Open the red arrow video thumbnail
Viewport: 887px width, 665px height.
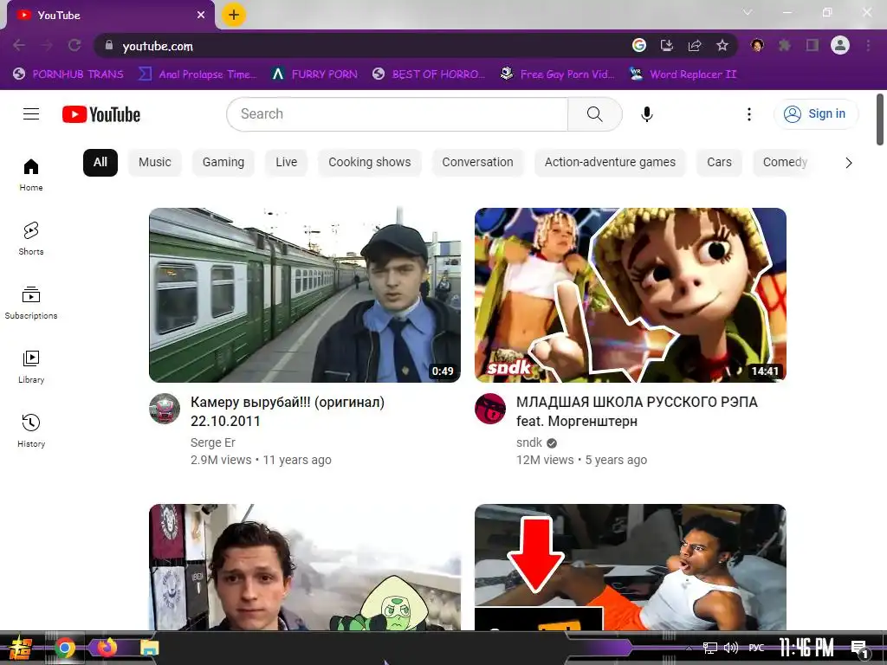(x=631, y=566)
